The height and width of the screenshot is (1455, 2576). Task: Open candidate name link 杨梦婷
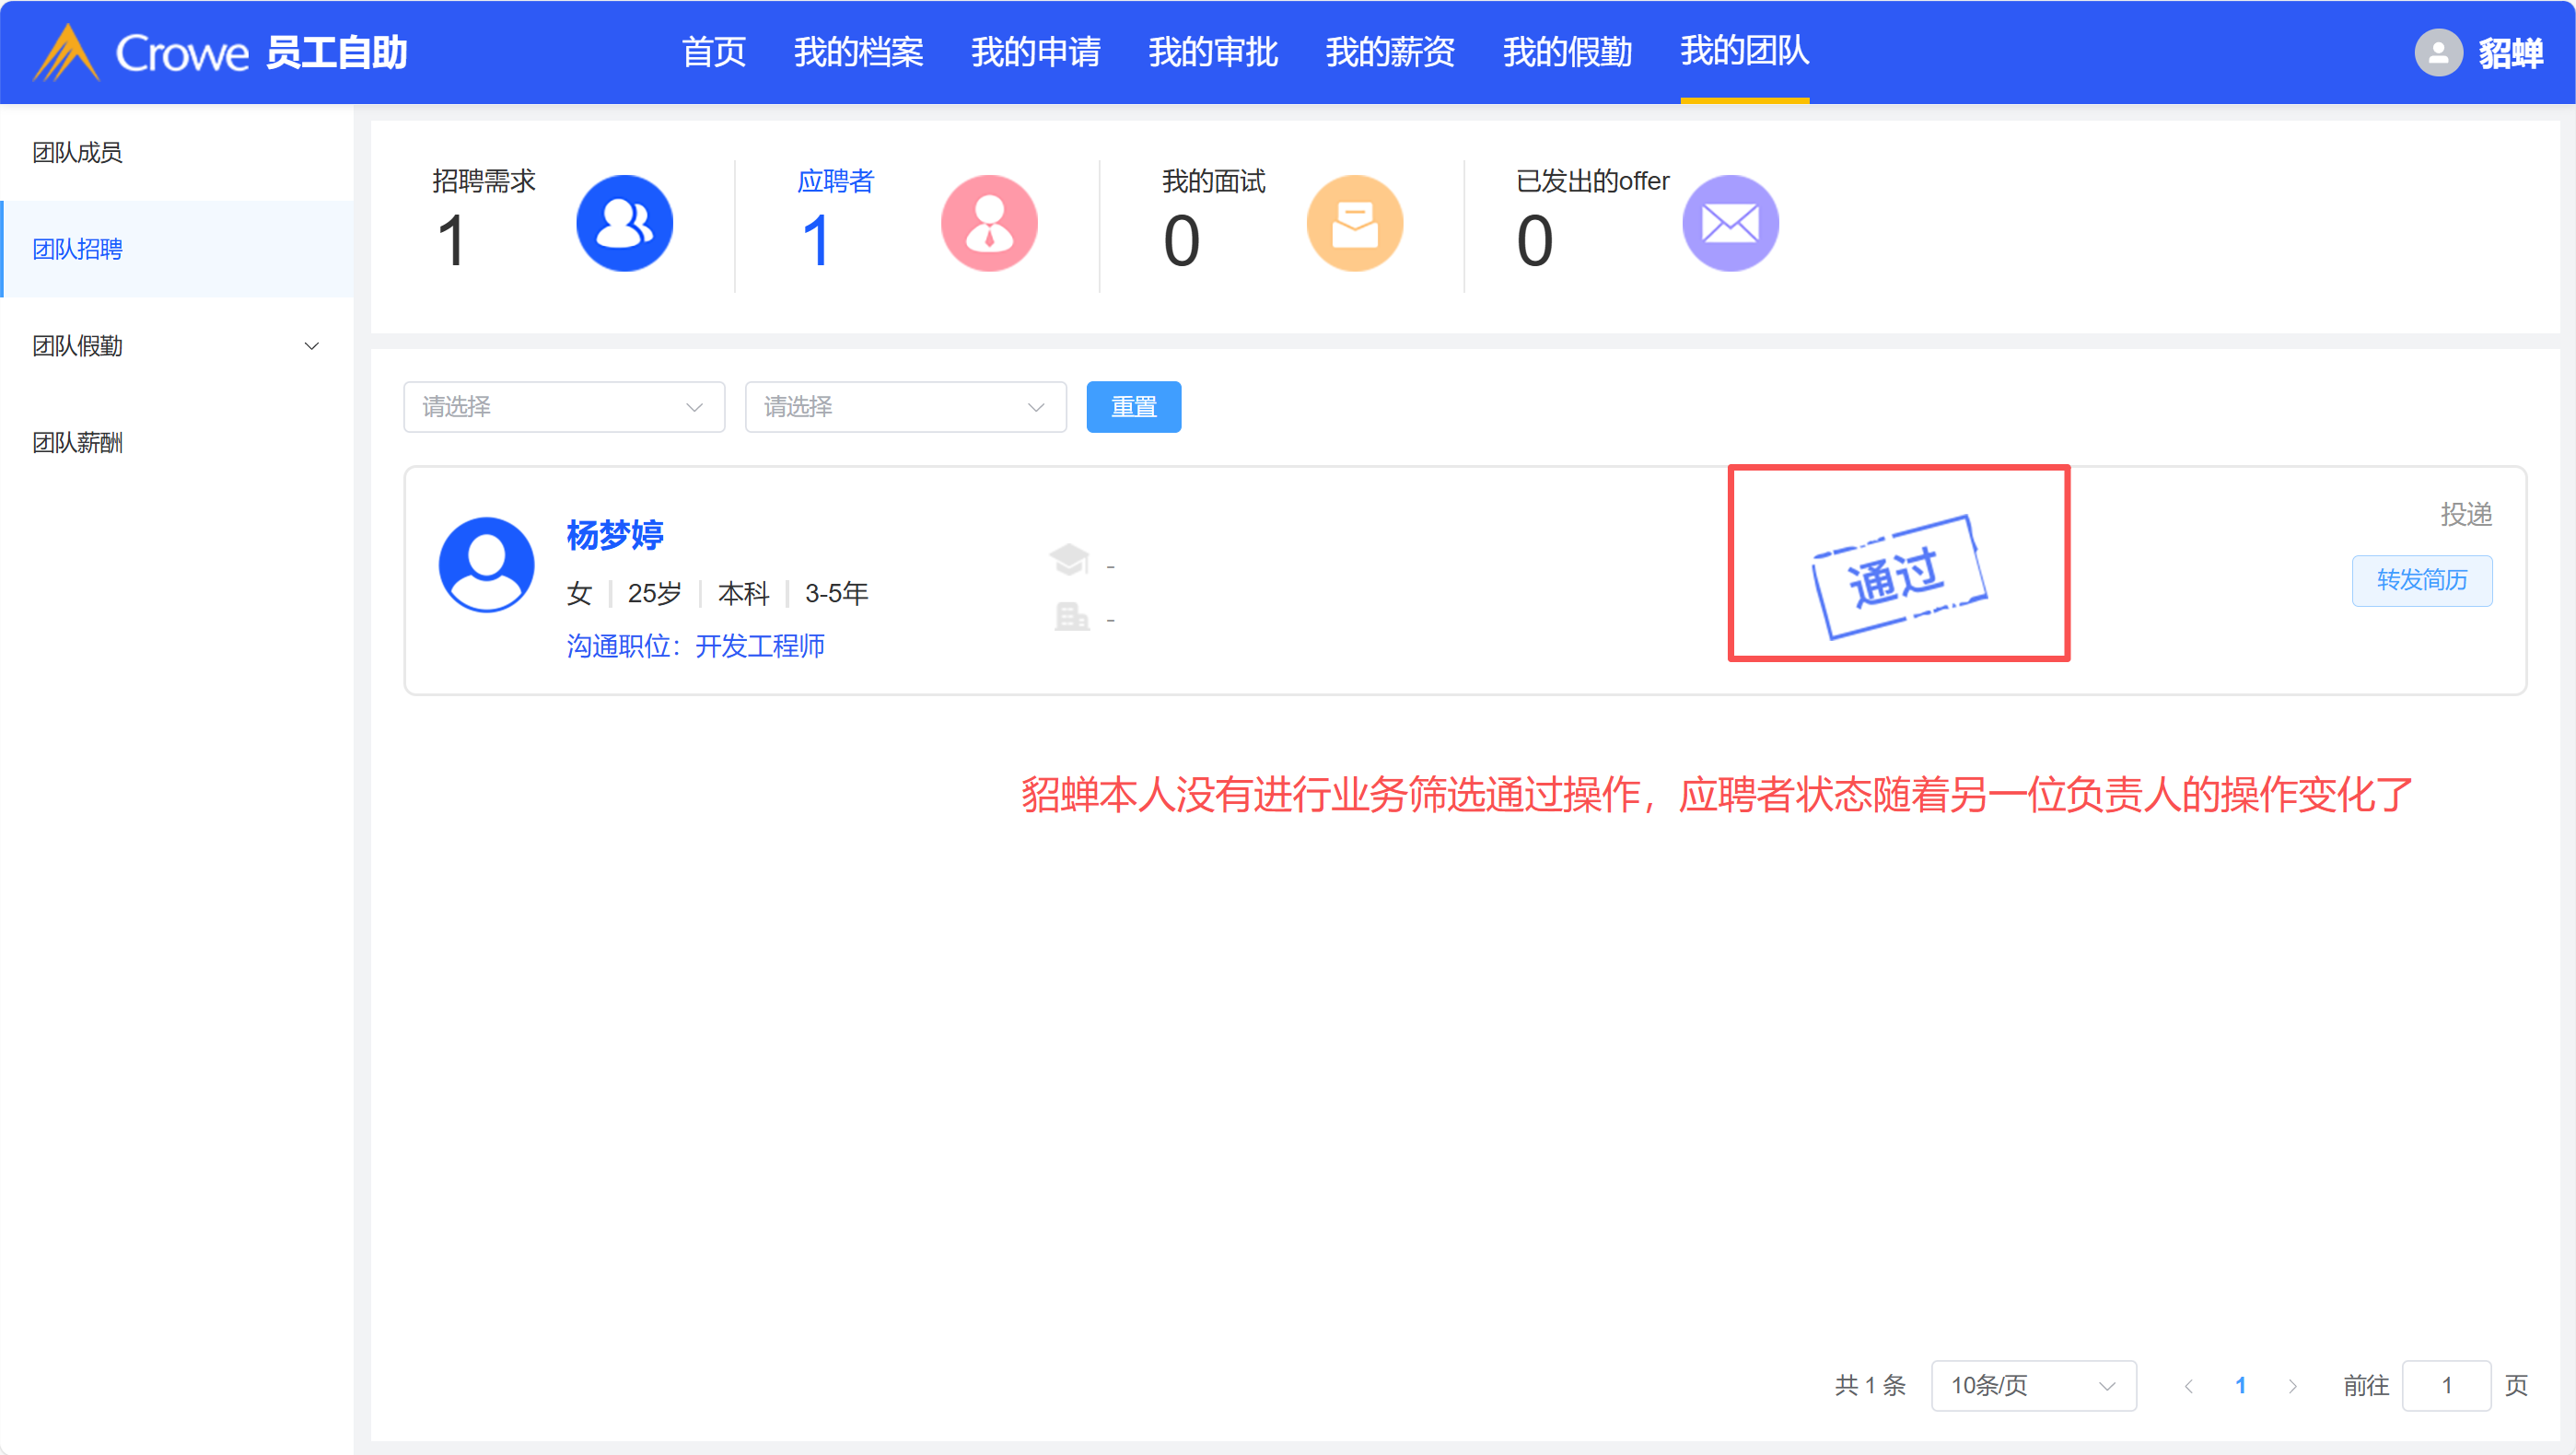pyautogui.click(x=614, y=535)
